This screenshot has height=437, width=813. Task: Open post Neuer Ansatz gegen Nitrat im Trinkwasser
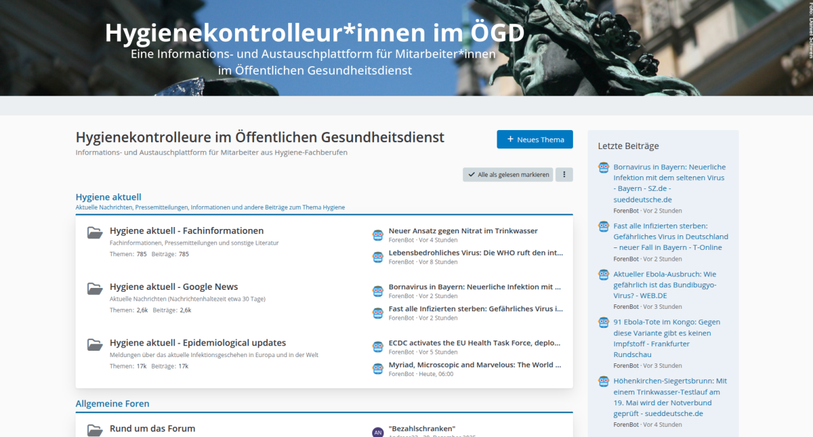[463, 231]
